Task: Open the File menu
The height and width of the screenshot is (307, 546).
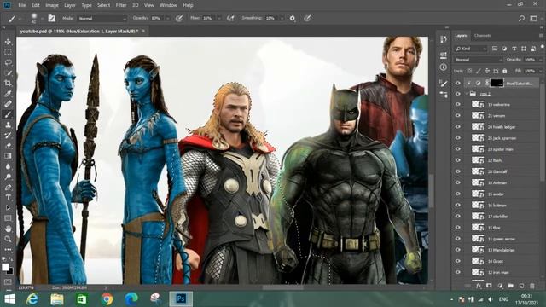Action: pyautogui.click(x=22, y=5)
